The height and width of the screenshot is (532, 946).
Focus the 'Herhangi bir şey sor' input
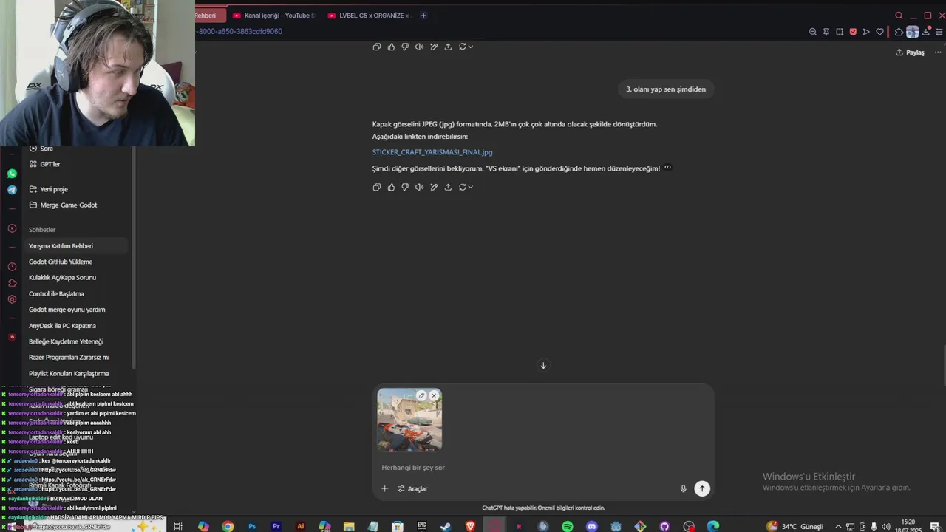(543, 468)
